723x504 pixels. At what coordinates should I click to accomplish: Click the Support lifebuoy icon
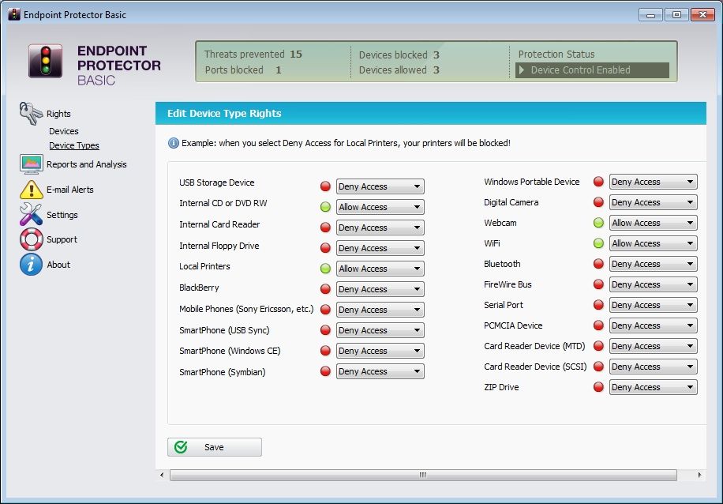tap(31, 239)
